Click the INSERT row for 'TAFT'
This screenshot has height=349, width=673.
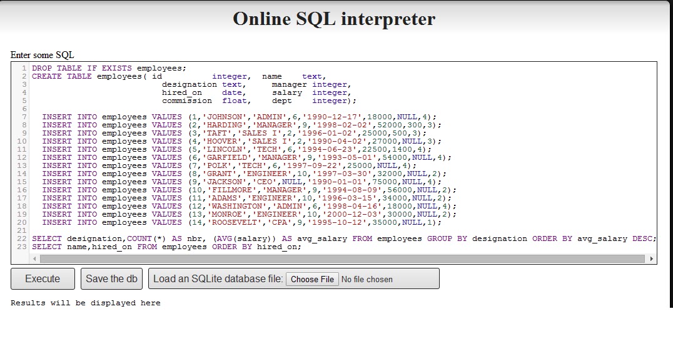point(235,133)
